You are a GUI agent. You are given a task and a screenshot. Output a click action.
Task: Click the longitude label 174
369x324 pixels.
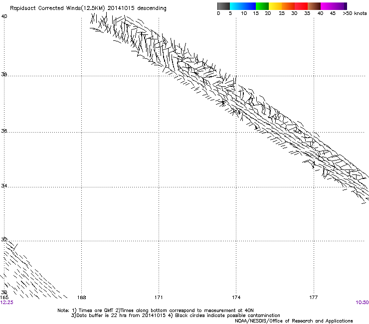pyautogui.click(x=236, y=298)
